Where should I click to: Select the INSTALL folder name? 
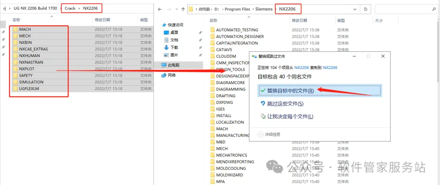pos(224,115)
